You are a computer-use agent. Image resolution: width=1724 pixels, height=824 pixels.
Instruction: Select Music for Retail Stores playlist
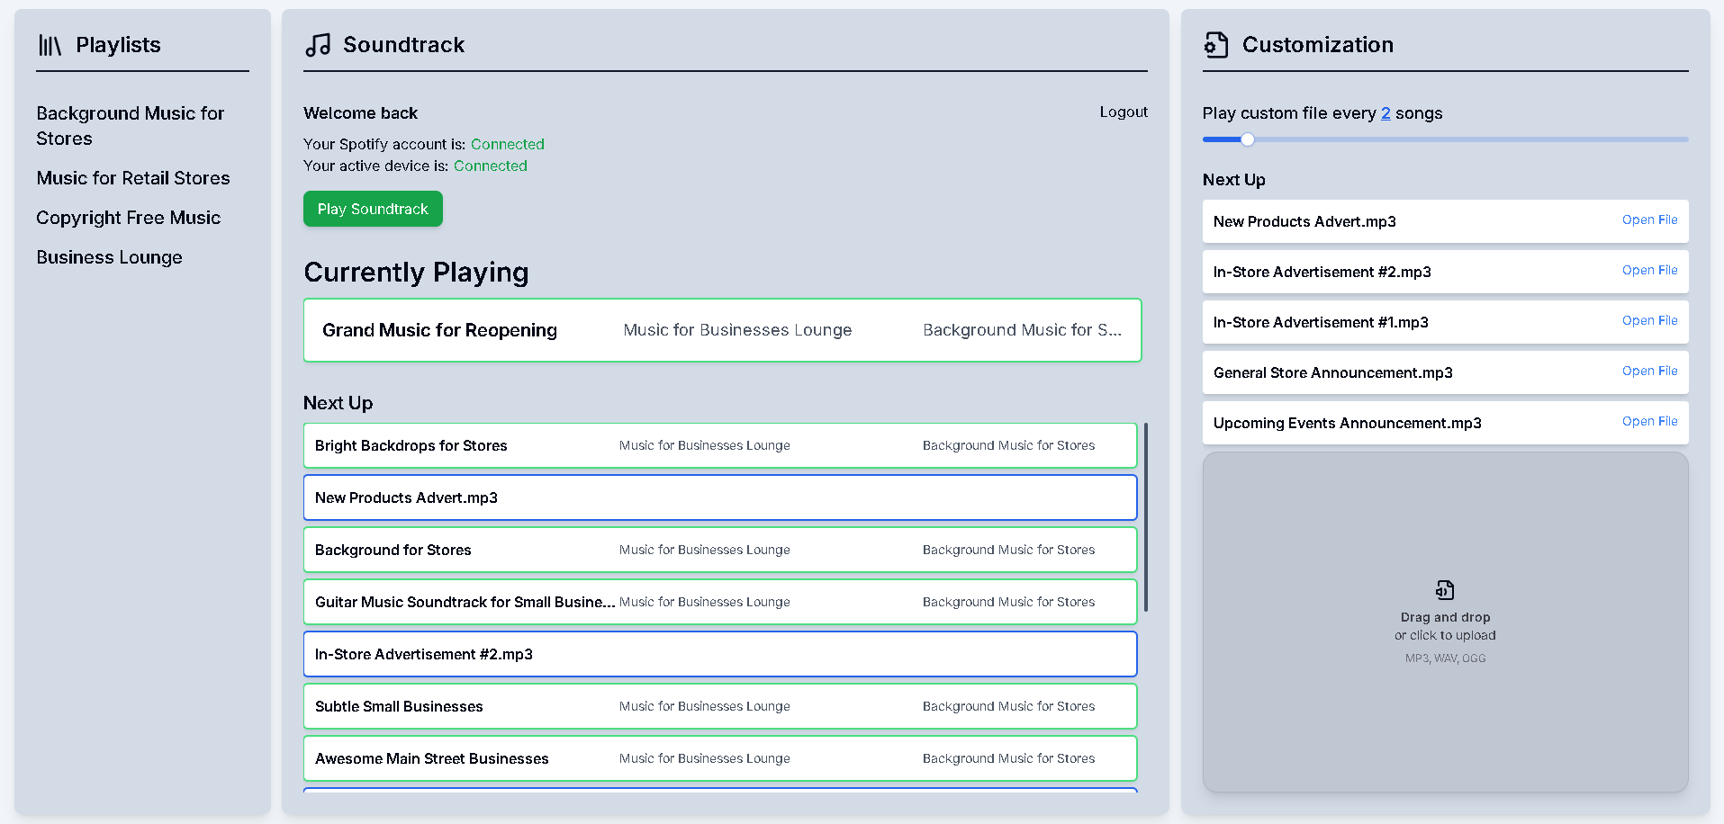click(133, 178)
